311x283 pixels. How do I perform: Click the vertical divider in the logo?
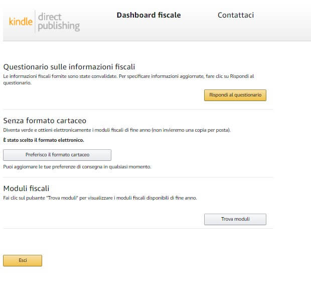point(35,21)
